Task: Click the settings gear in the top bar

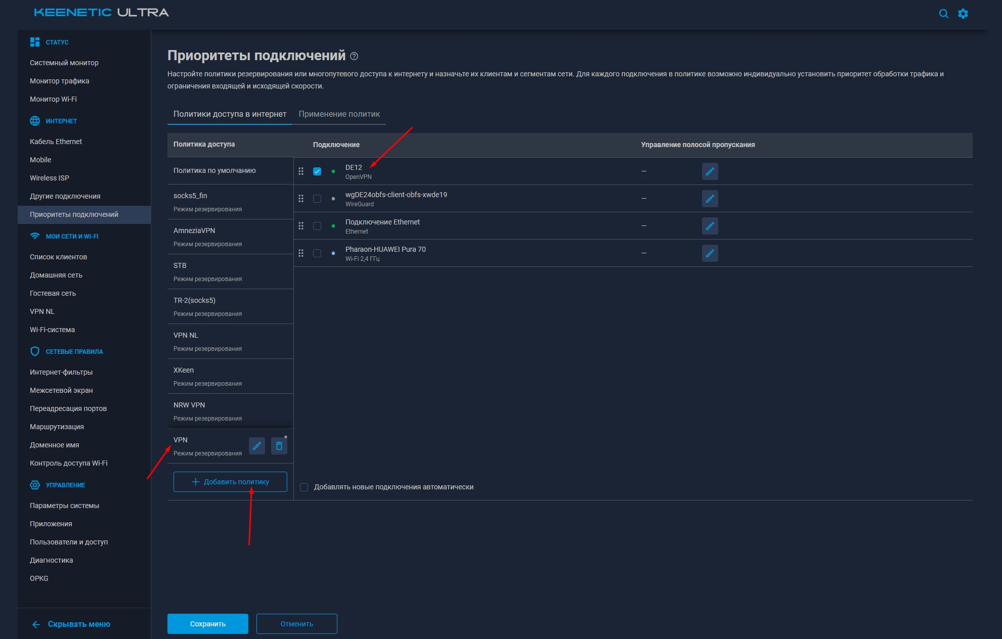Action: click(964, 13)
